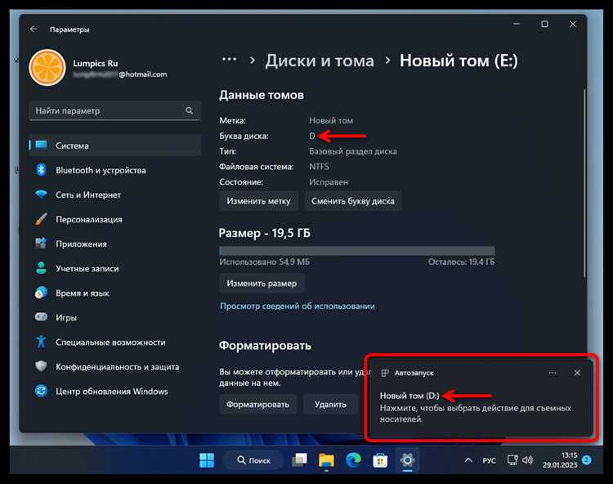Navigate to Диски и тома breadcrumb
This screenshot has width=613, height=484.
[x=320, y=61]
